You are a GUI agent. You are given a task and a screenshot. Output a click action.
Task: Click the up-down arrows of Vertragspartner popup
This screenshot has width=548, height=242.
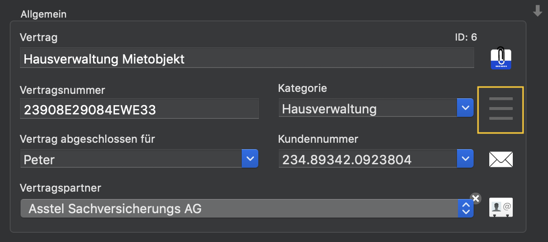click(465, 208)
